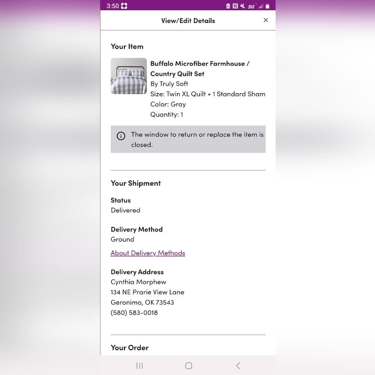Tap the bold 'Status' label
Image resolution: width=375 pixels, height=375 pixels.
point(120,200)
